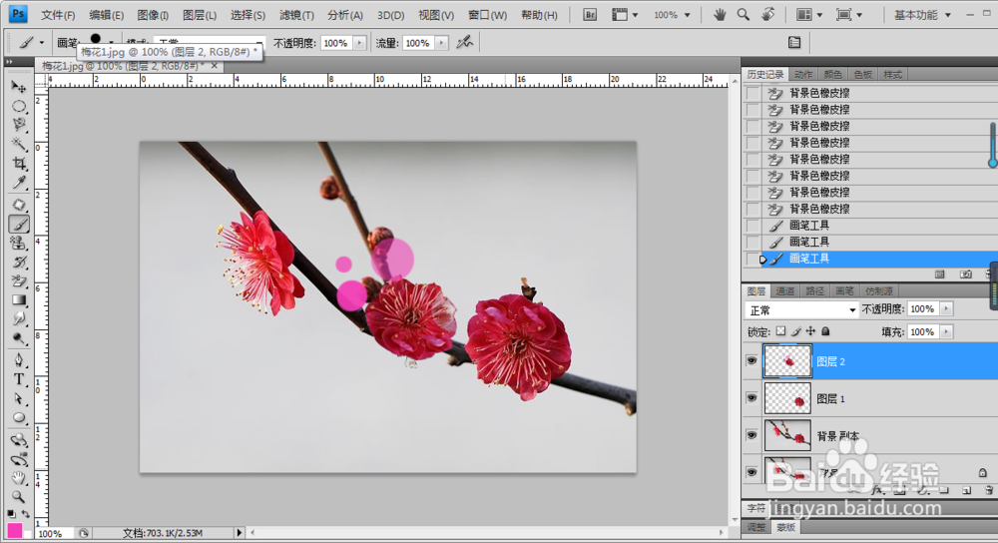
Task: Open the layer blend mode dropdown 正常
Action: tap(802, 310)
